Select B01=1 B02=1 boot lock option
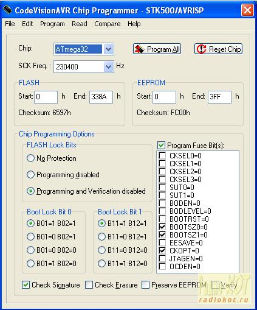 tap(30, 224)
